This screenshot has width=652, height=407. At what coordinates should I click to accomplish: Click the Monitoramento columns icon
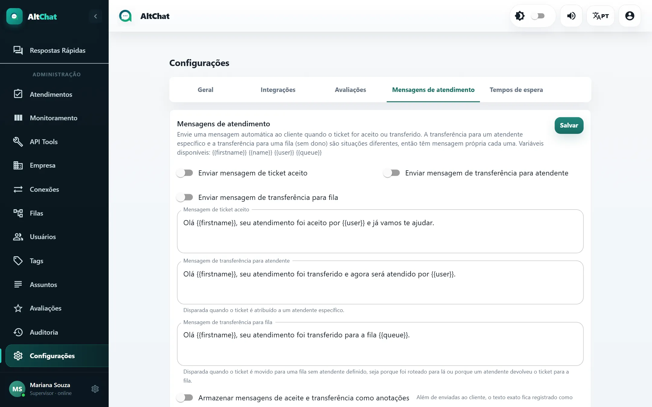click(x=18, y=118)
